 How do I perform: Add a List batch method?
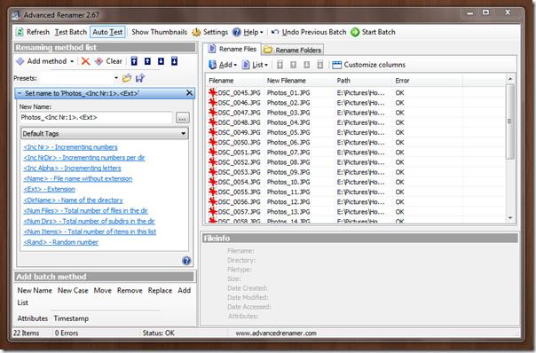pos(22,302)
